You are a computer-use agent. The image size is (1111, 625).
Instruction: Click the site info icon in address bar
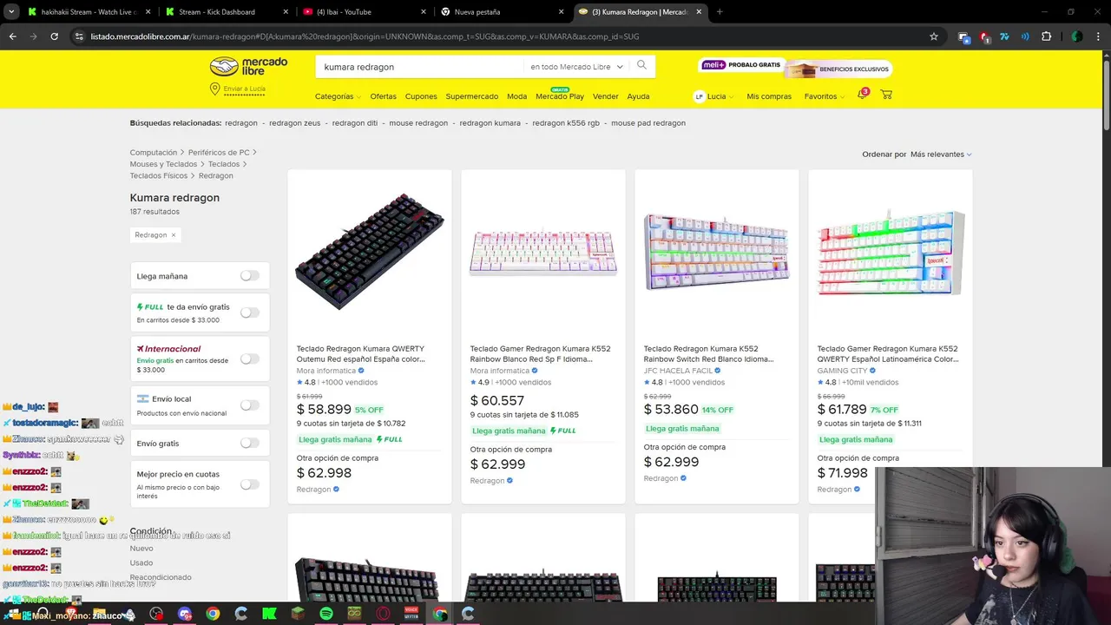[x=79, y=36]
